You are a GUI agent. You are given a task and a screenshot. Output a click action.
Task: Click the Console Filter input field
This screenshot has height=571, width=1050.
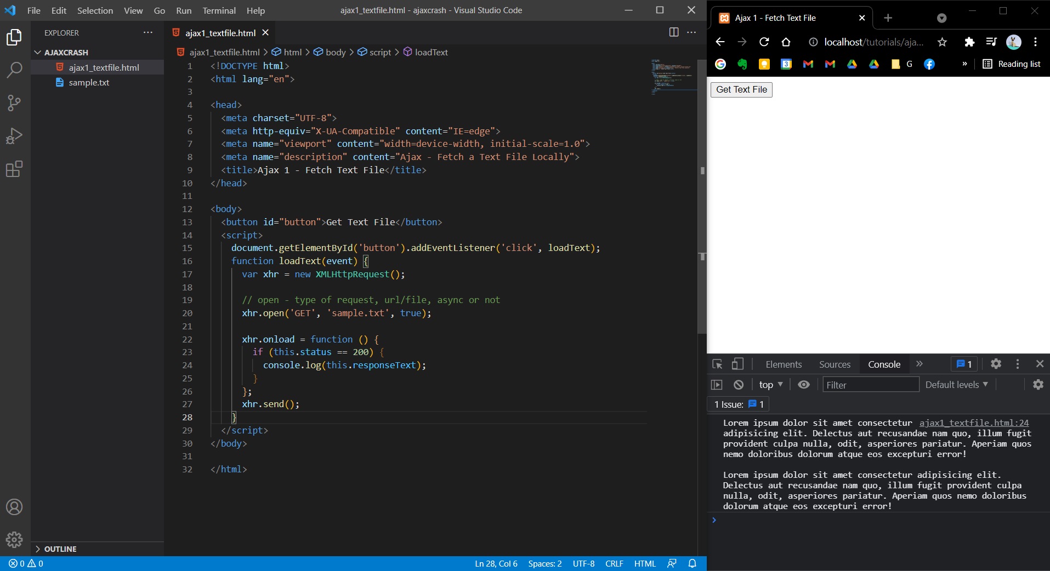click(x=871, y=385)
